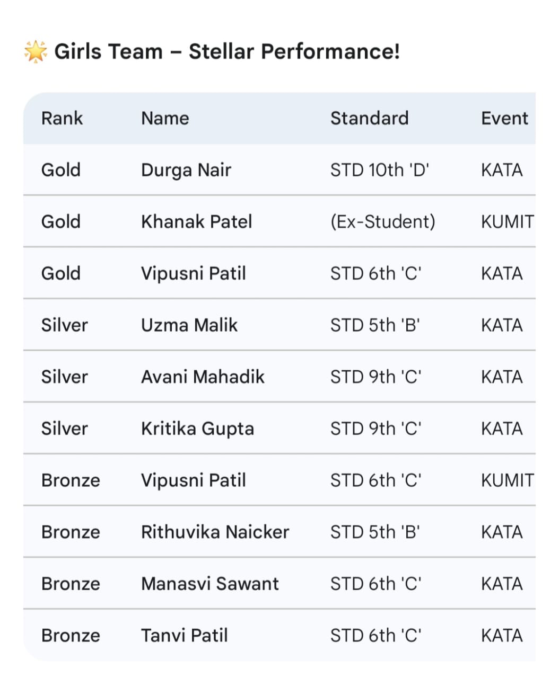Click the Standard column header
The height and width of the screenshot is (678, 559).
369,118
